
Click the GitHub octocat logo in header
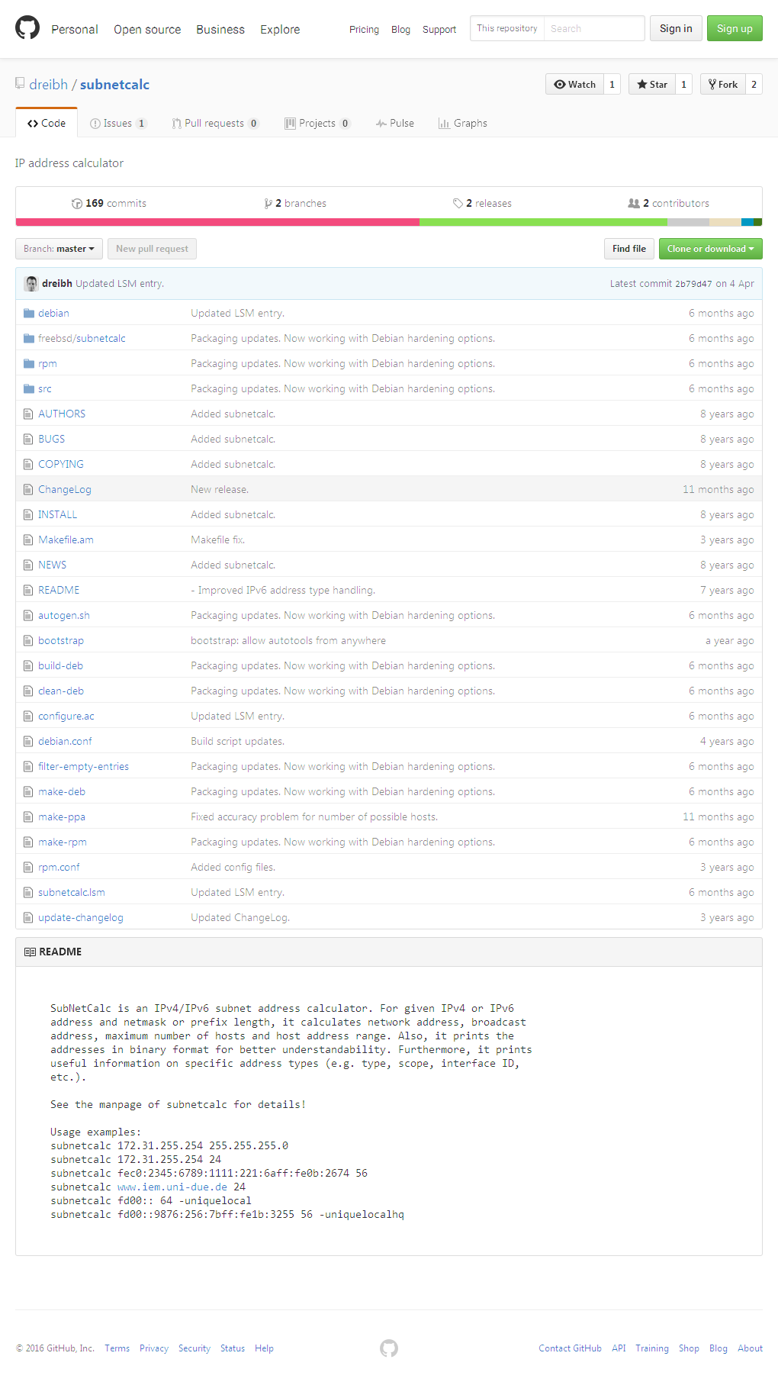(x=27, y=28)
